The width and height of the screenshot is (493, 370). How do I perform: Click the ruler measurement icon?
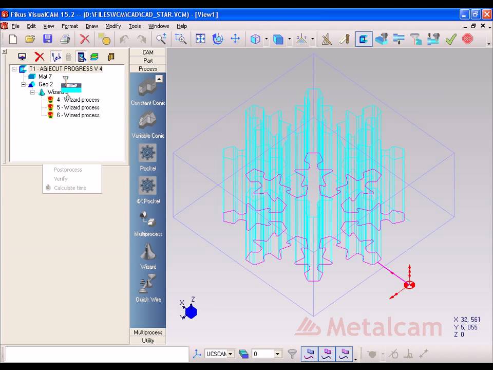pos(344,40)
